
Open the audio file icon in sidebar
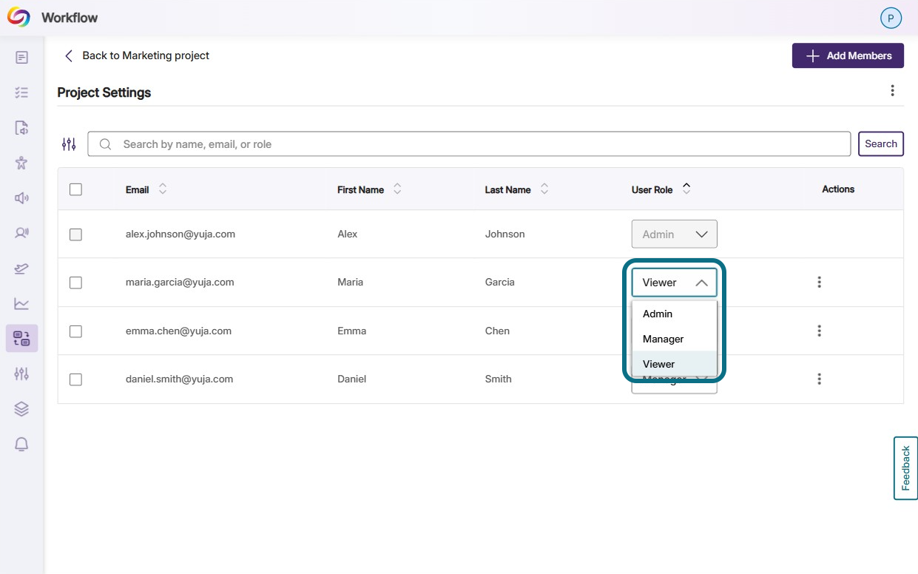point(21,128)
